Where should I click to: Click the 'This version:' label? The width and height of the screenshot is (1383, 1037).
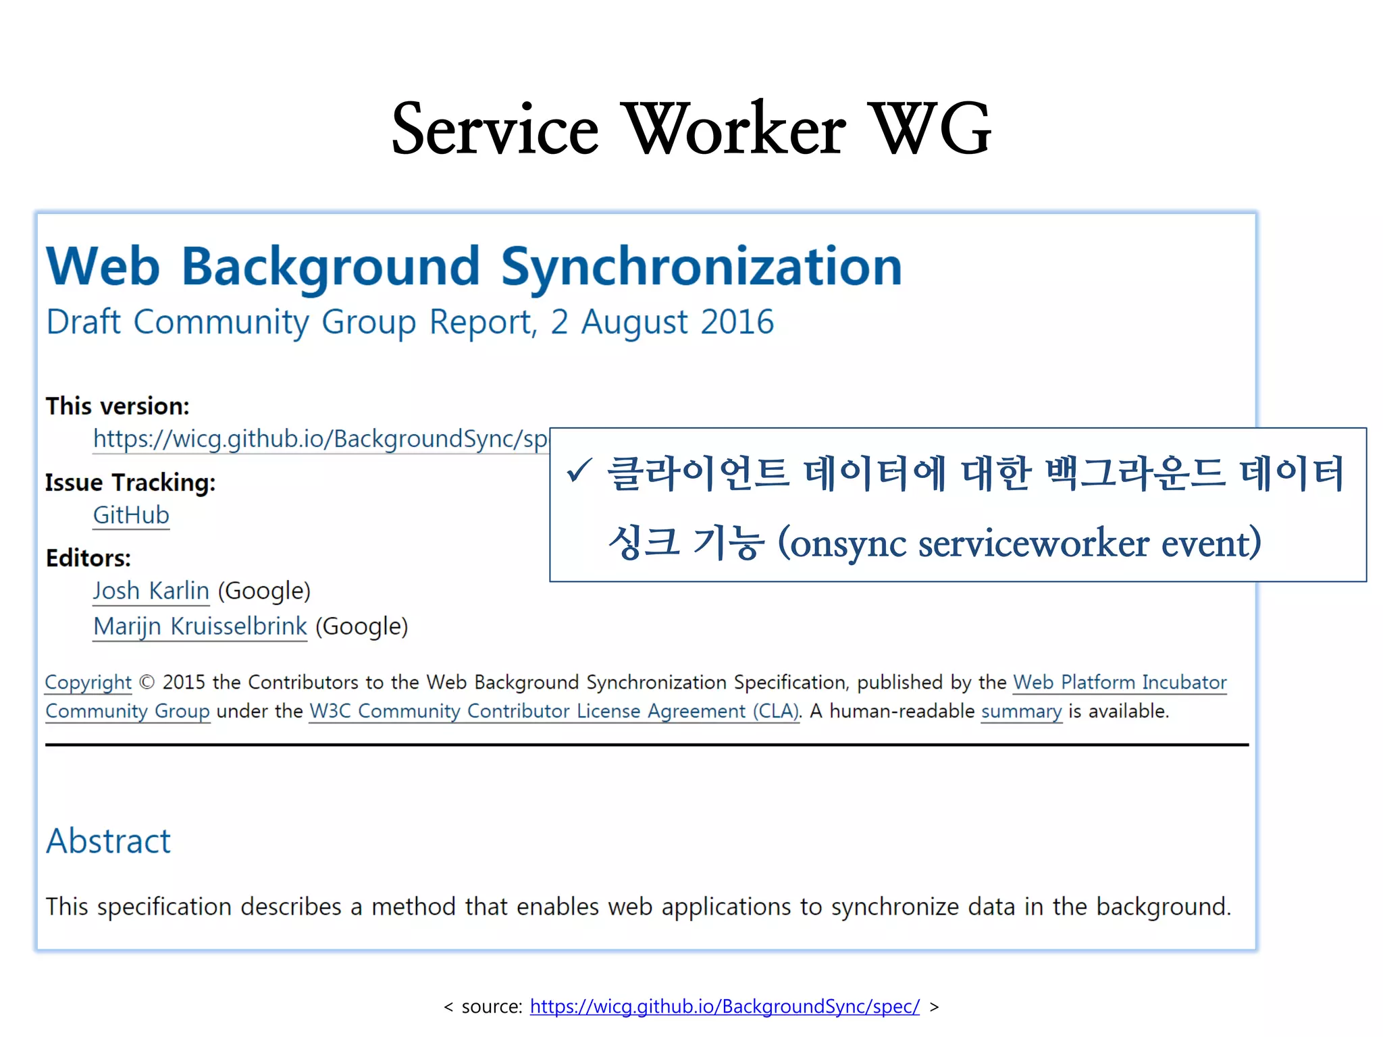point(118,406)
